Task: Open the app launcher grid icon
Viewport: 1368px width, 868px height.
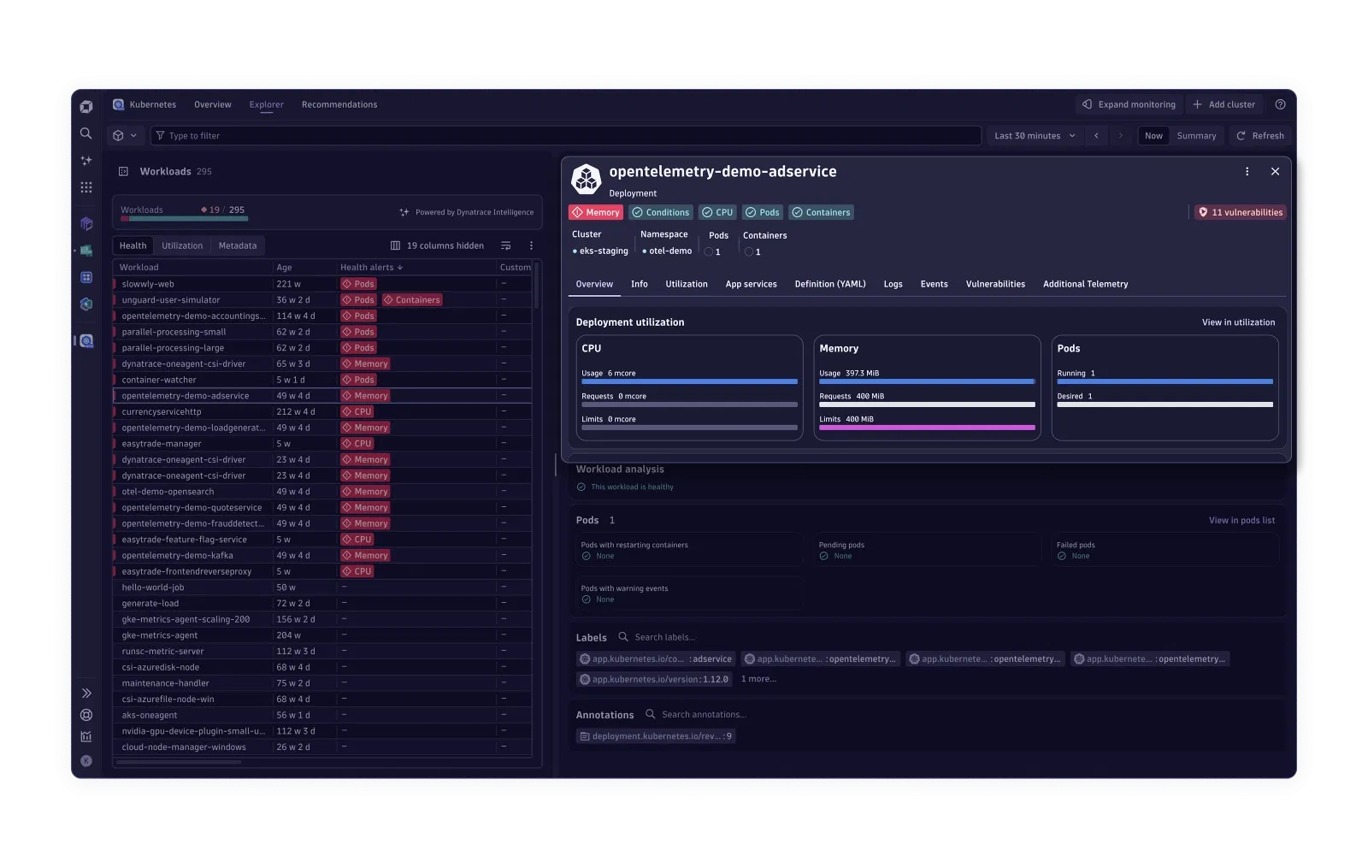Action: [85, 187]
